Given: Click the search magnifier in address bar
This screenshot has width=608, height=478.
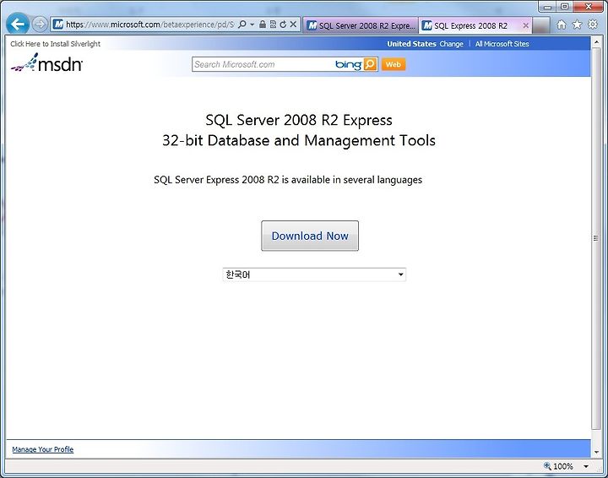Looking at the screenshot, I should click(x=242, y=24).
